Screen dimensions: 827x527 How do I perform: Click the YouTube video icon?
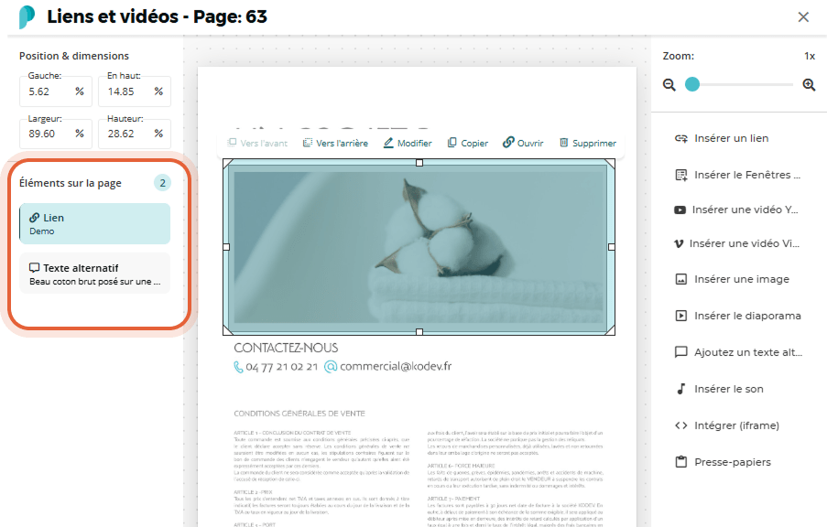[680, 210]
